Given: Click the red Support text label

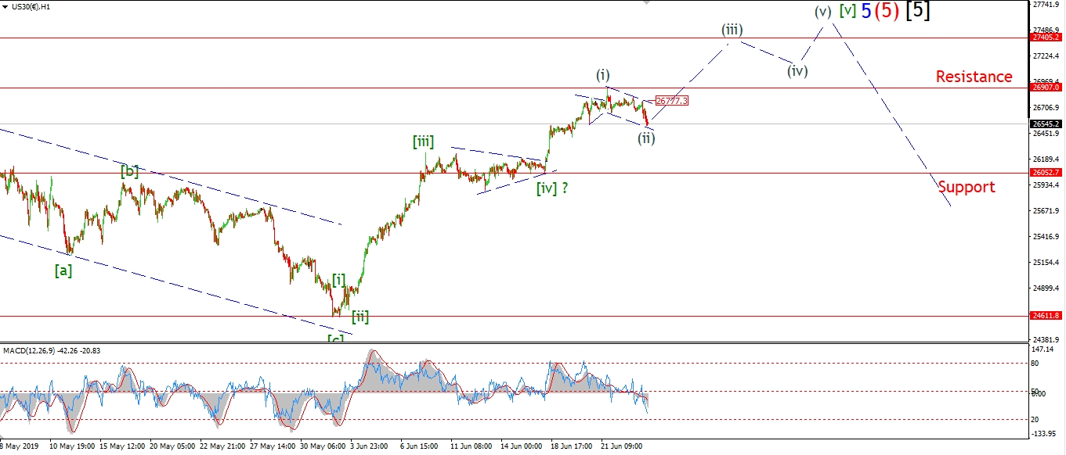Looking at the screenshot, I should (x=967, y=187).
